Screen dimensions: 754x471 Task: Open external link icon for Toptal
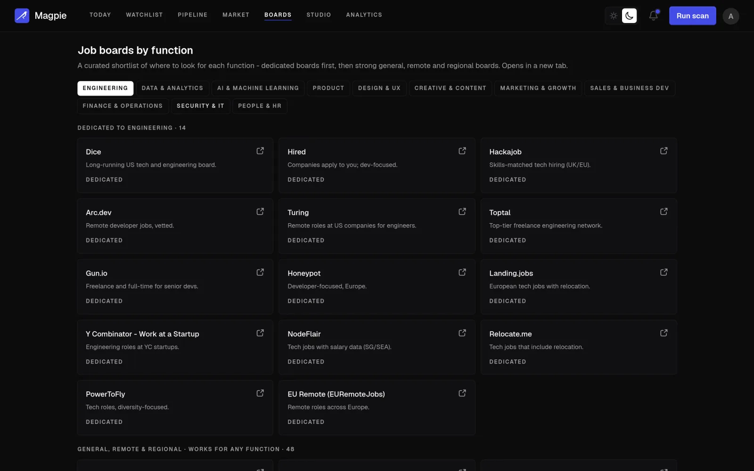coord(664,211)
